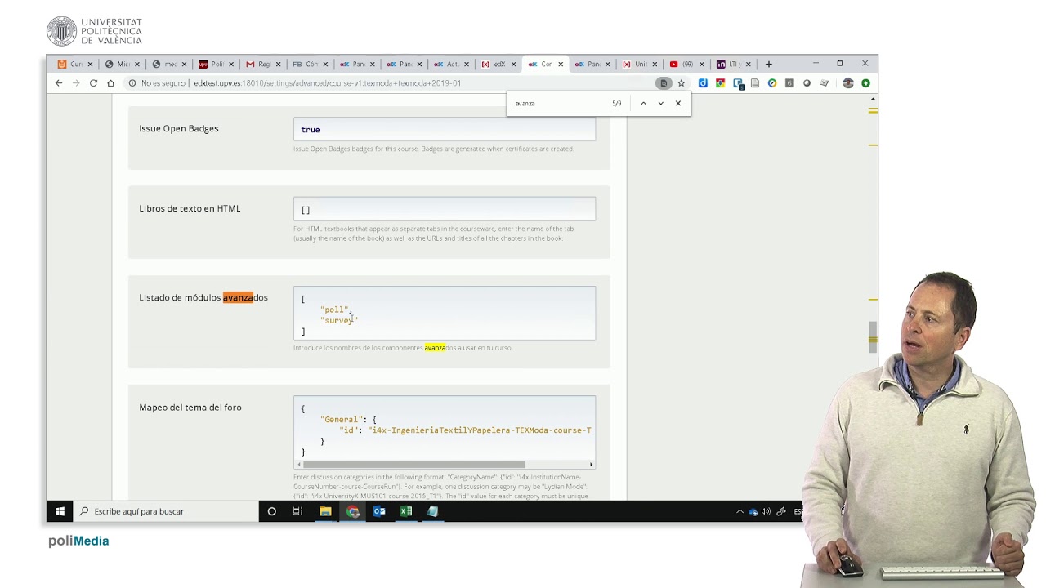
Task: Open the notepad app icon on taskbar
Action: tap(432, 511)
